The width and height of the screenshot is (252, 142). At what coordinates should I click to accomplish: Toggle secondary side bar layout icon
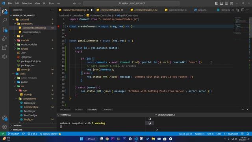coord(226,4)
